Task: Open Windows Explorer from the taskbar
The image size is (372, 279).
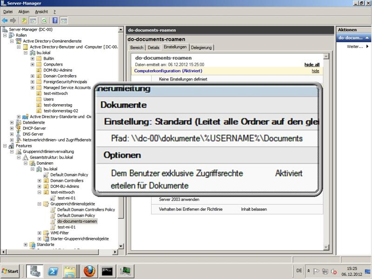Action: (x=70, y=271)
